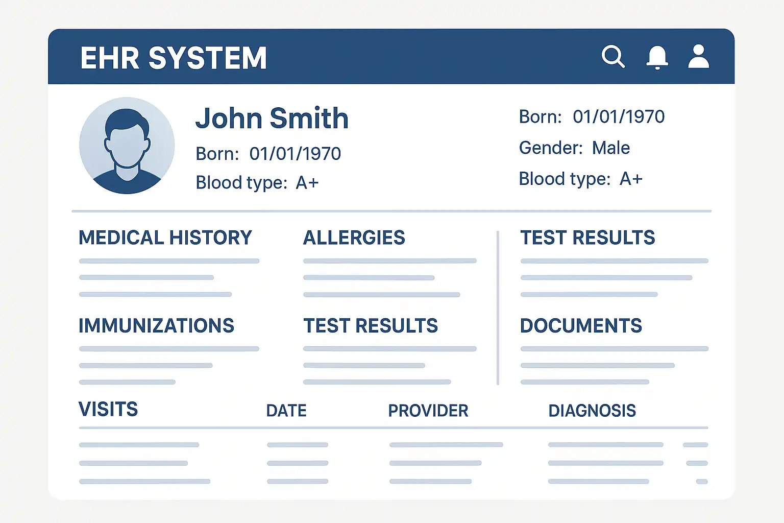
Task: Open the Immunizations section
Action: 156,326
